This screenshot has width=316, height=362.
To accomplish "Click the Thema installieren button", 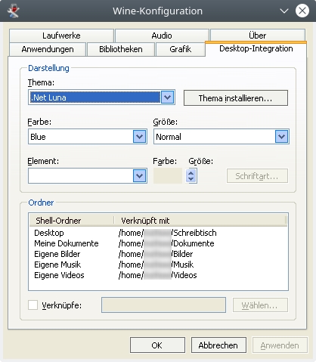I will tap(236, 98).
